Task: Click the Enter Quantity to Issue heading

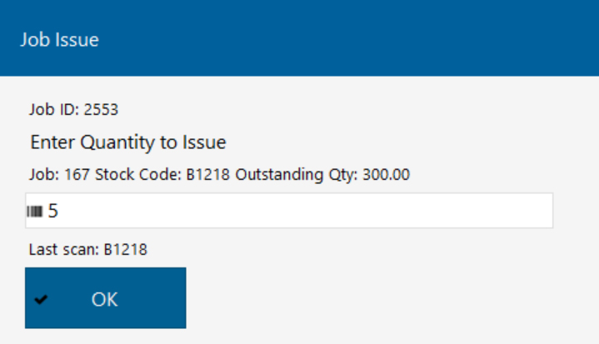Action: point(128,142)
